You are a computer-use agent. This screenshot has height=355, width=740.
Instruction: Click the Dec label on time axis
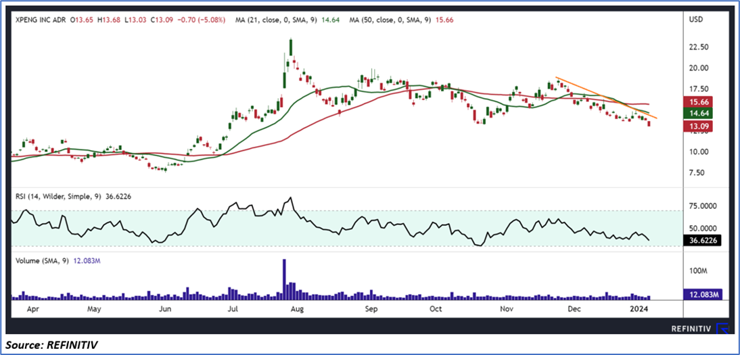pyautogui.click(x=574, y=310)
